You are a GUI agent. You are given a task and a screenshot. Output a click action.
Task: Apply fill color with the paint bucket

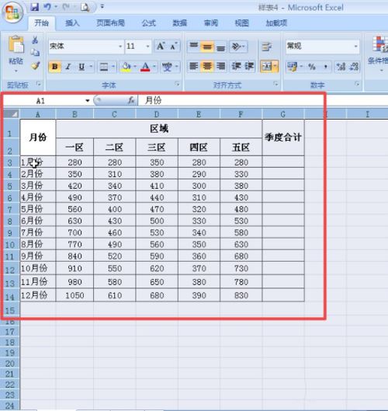click(x=126, y=67)
